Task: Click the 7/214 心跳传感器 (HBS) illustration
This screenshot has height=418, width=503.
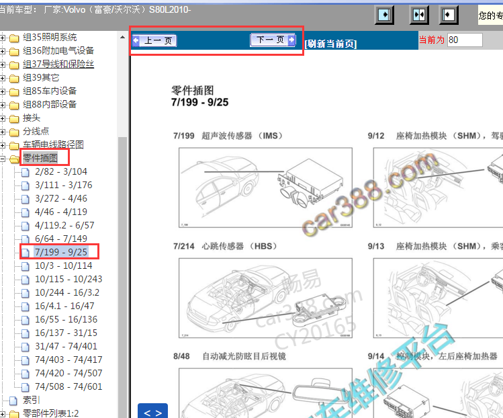Action: point(265,298)
